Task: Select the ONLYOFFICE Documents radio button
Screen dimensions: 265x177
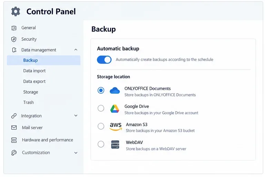Action: pyautogui.click(x=101, y=91)
